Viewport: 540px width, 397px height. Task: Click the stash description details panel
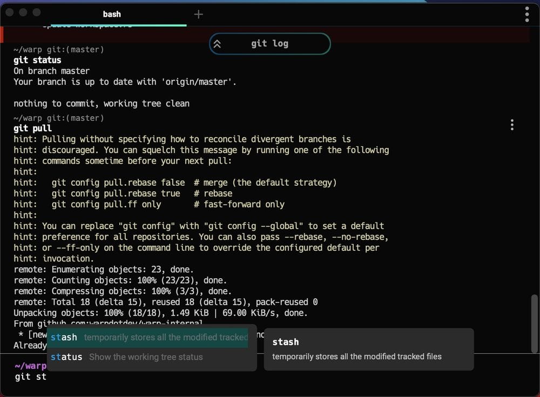click(x=368, y=349)
